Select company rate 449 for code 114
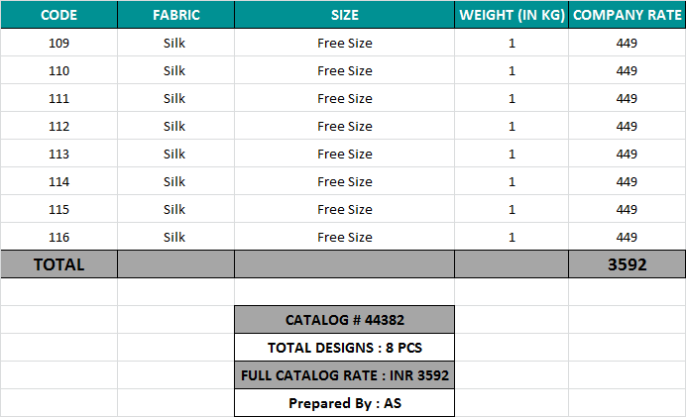Screen dimensions: 686x417 pyautogui.click(x=627, y=181)
